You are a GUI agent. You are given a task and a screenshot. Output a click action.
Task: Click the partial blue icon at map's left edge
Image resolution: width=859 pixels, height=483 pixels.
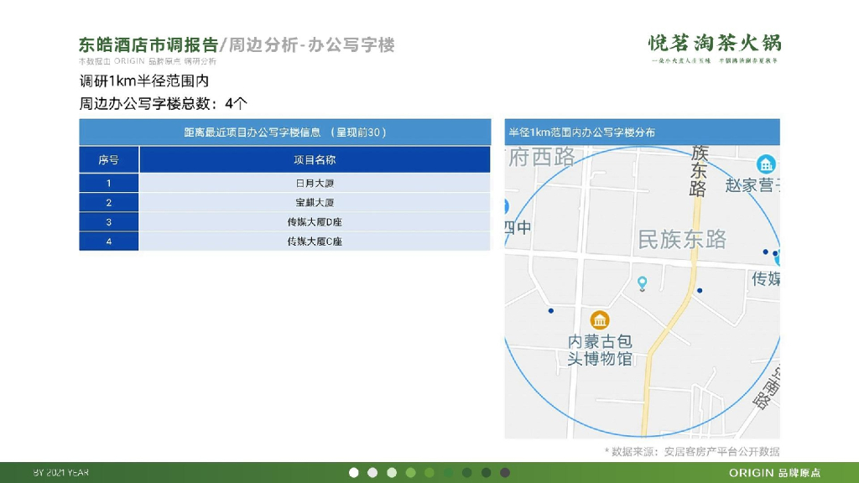click(x=505, y=206)
